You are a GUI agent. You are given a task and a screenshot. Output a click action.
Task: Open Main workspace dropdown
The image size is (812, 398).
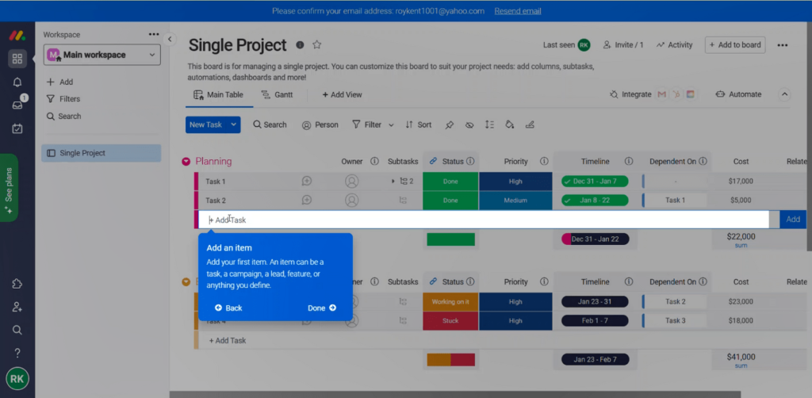click(x=102, y=55)
